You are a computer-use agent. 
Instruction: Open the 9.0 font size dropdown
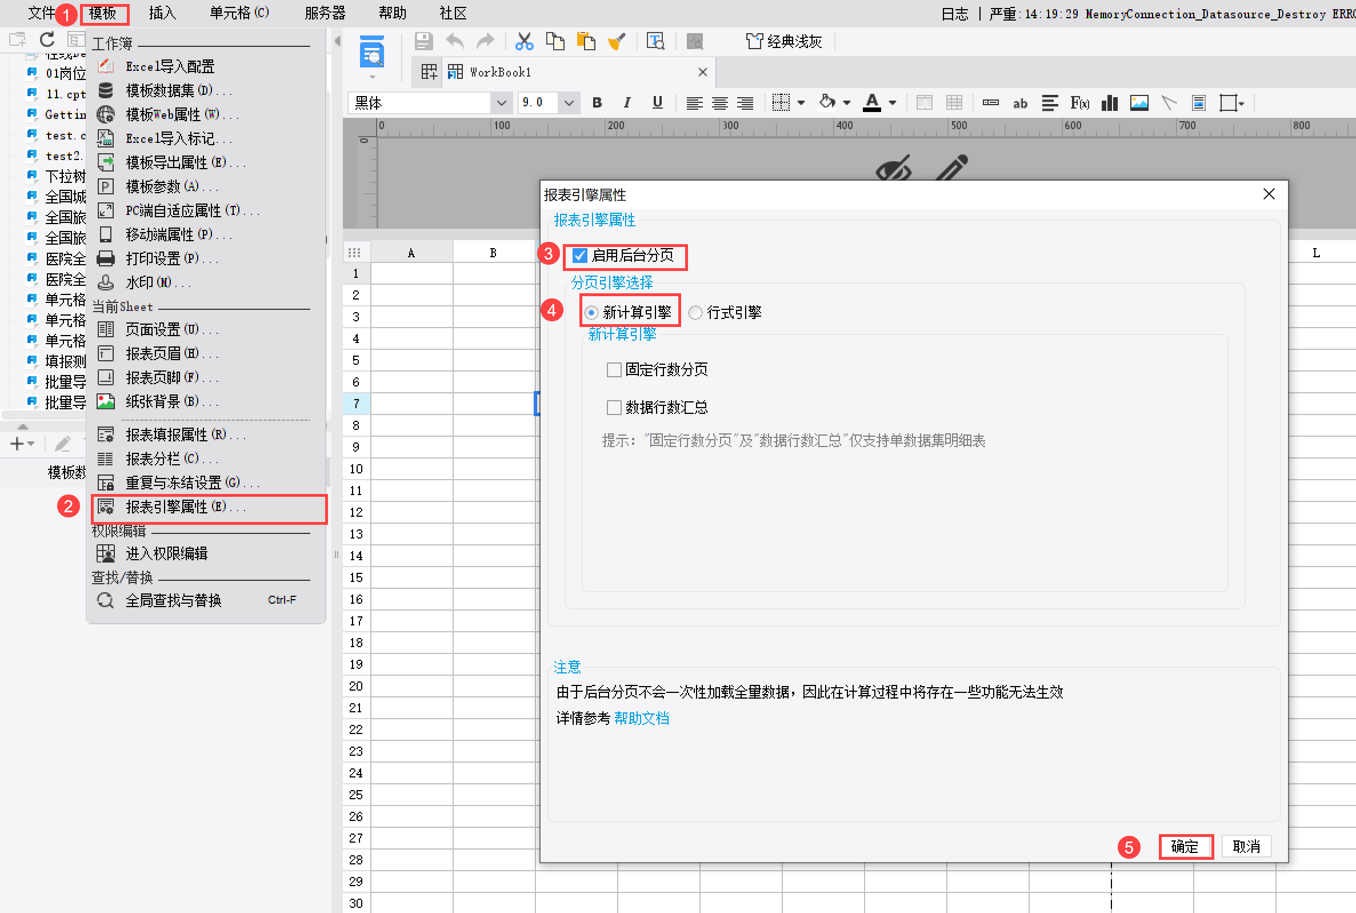pyautogui.click(x=569, y=103)
